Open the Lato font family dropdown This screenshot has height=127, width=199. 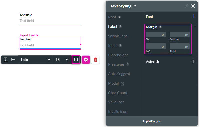35,60
